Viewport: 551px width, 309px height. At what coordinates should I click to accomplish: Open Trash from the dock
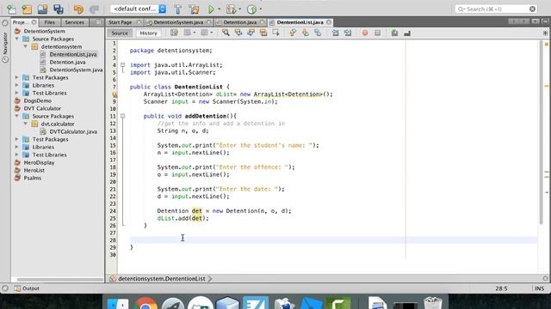coord(432,303)
